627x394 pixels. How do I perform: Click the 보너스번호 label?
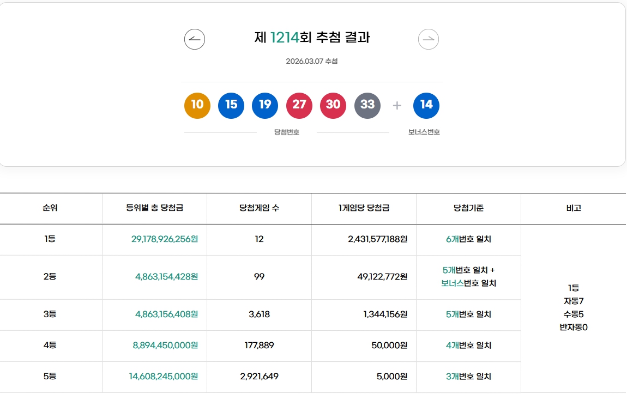point(426,131)
